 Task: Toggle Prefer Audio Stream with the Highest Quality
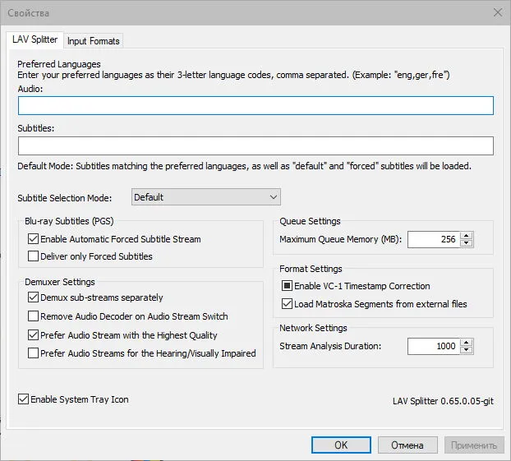pos(33,334)
